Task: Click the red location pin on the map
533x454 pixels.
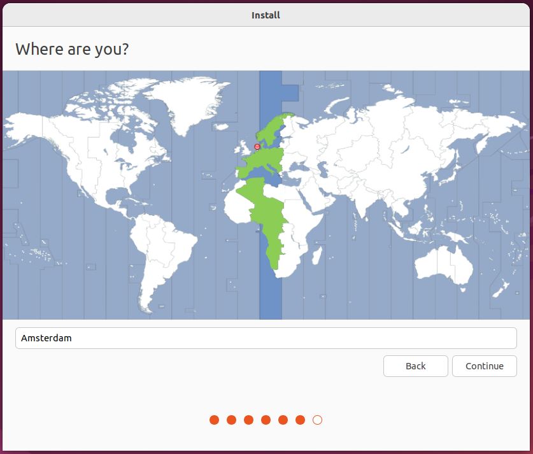Action: pos(257,147)
